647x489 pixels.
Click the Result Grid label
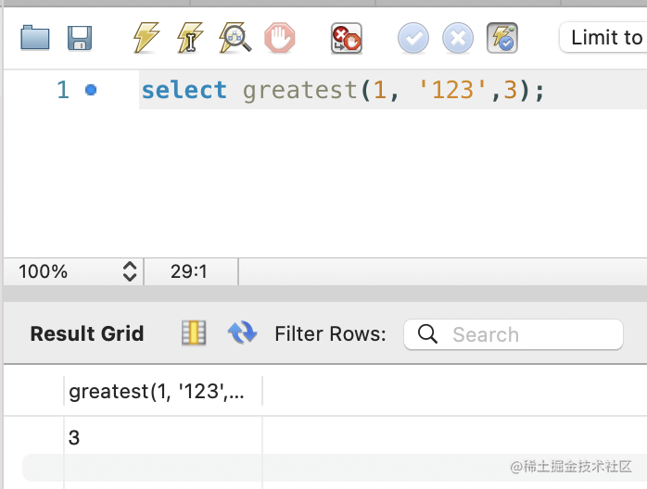click(x=87, y=334)
